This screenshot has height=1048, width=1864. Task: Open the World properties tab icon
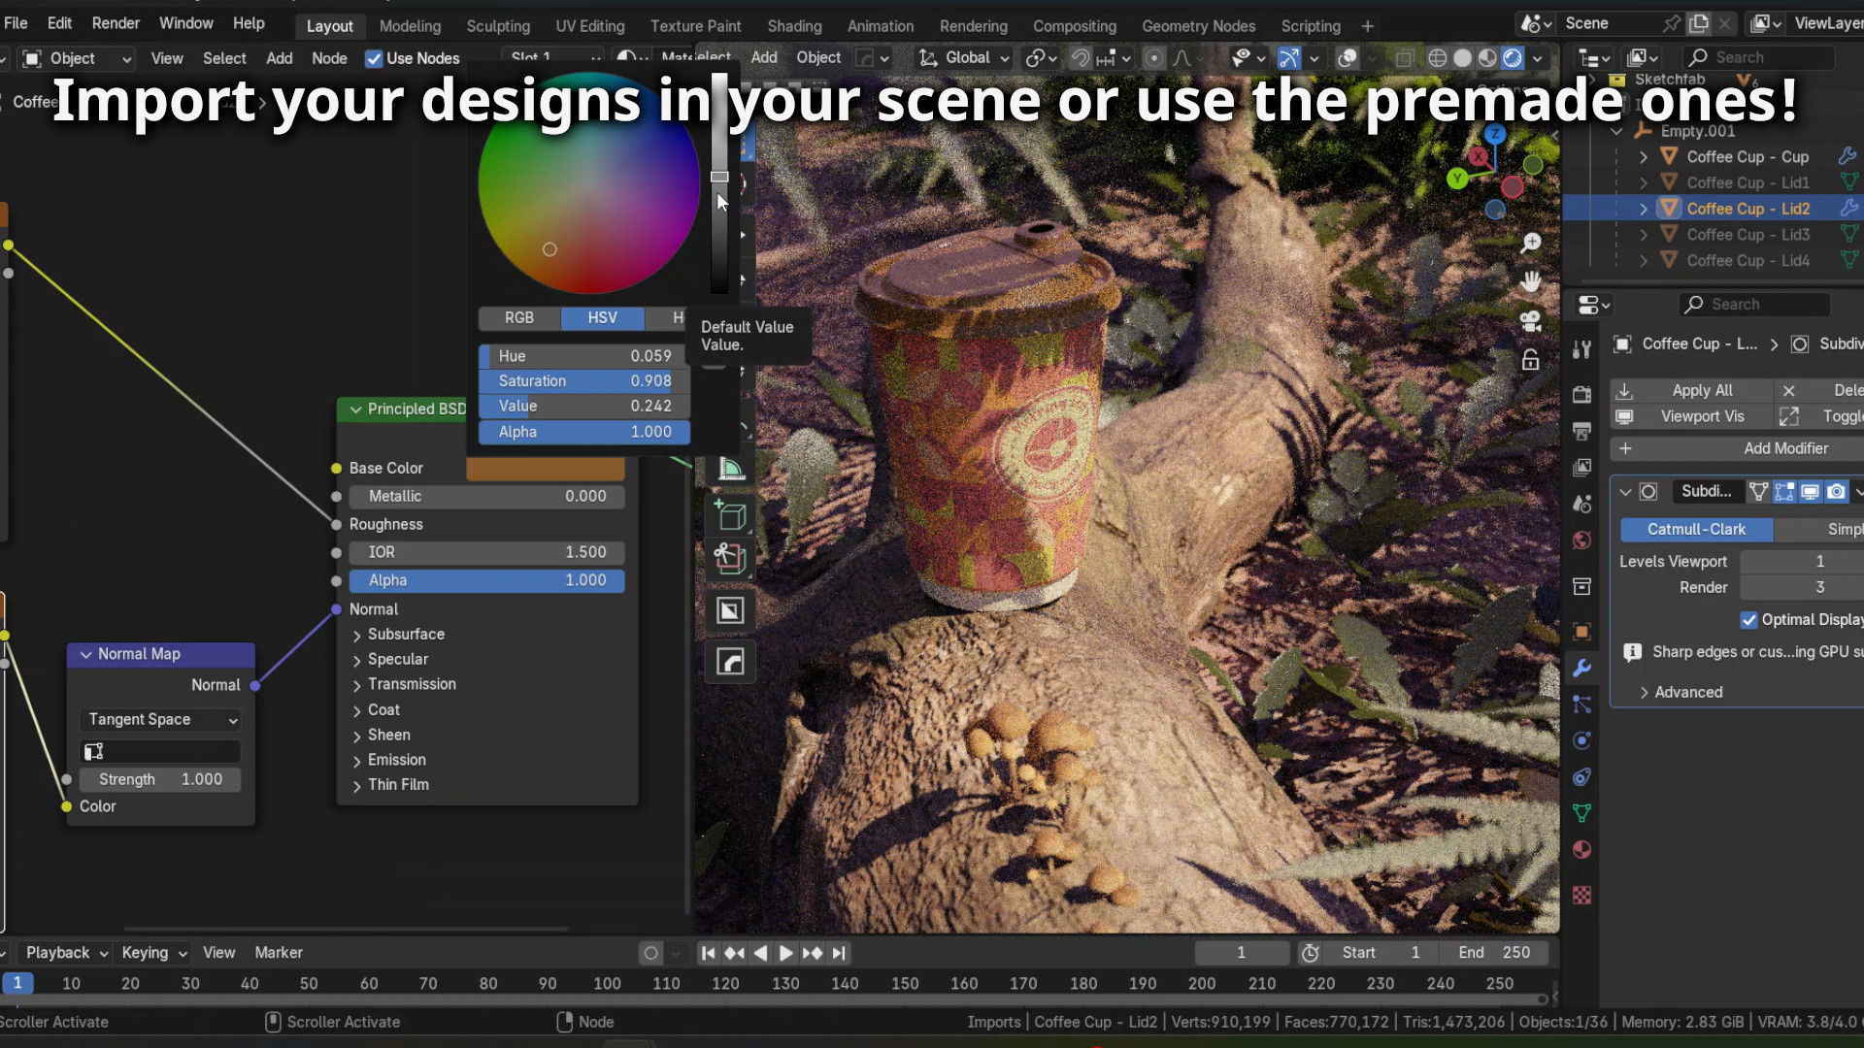[x=1581, y=540]
